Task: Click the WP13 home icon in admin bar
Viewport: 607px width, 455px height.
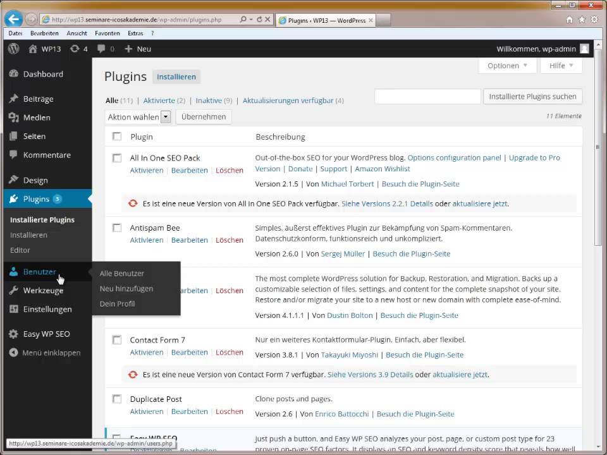Action: click(x=33, y=49)
